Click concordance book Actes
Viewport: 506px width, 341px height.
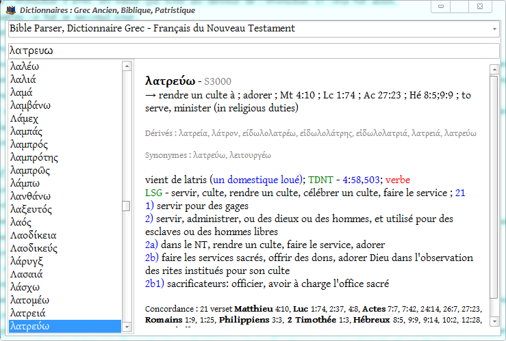374,309
